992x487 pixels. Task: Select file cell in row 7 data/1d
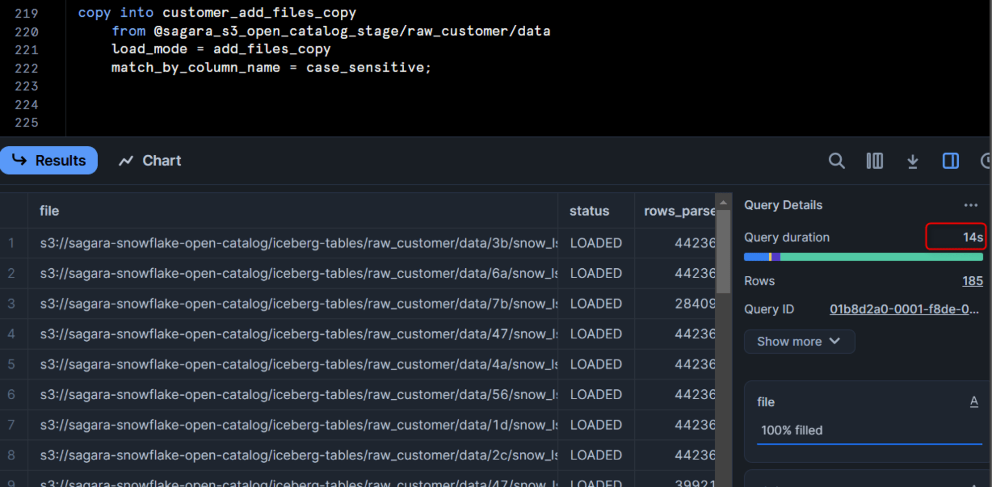click(x=293, y=425)
